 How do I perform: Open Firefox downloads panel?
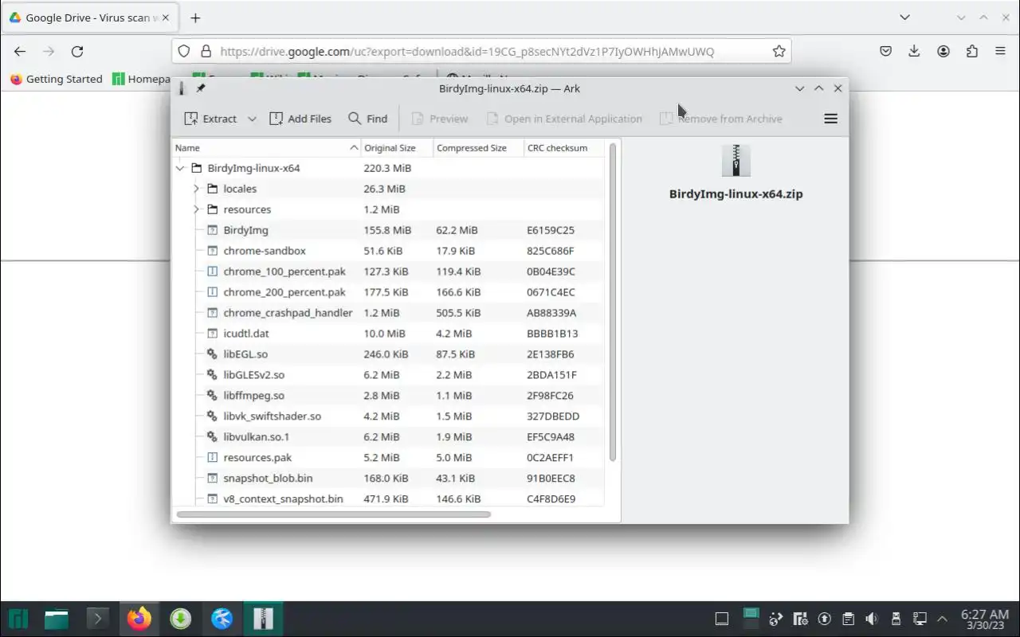pyautogui.click(x=914, y=51)
